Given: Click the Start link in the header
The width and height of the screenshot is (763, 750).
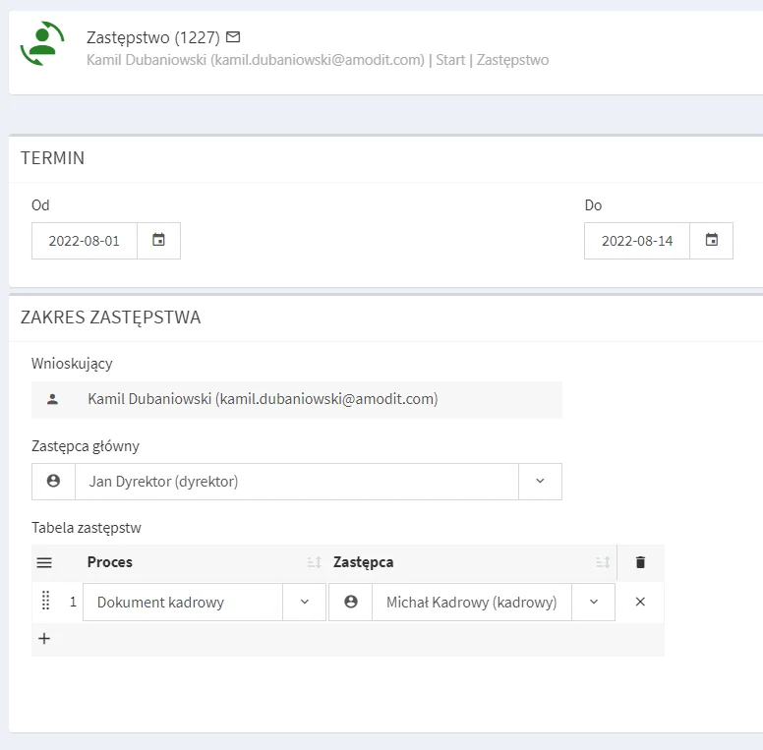Looking at the screenshot, I should coord(450,60).
